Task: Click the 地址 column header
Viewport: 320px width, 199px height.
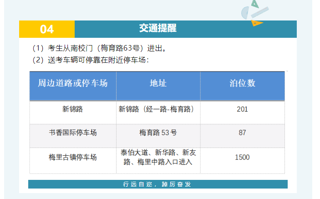Action: pos(158,83)
